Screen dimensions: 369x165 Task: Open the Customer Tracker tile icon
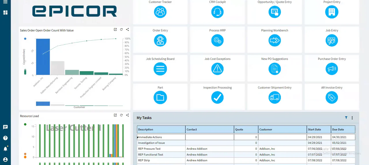[x=160, y=12]
